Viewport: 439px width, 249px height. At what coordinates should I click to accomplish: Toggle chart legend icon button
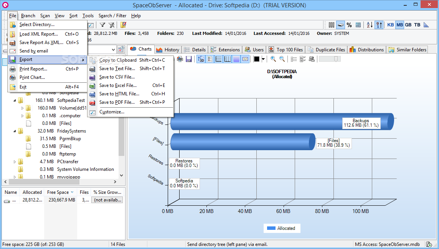click(x=210, y=59)
